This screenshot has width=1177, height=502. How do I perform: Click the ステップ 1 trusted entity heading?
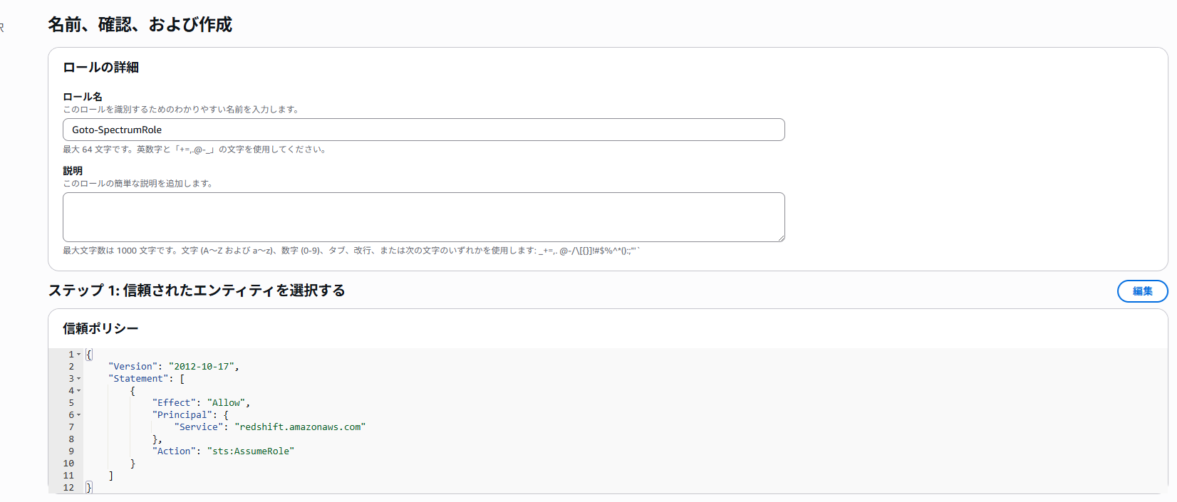point(197,291)
